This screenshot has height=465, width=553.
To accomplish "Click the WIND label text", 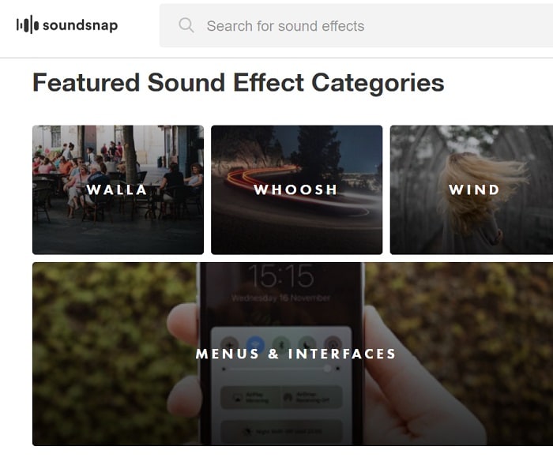I will pyautogui.click(x=474, y=189).
